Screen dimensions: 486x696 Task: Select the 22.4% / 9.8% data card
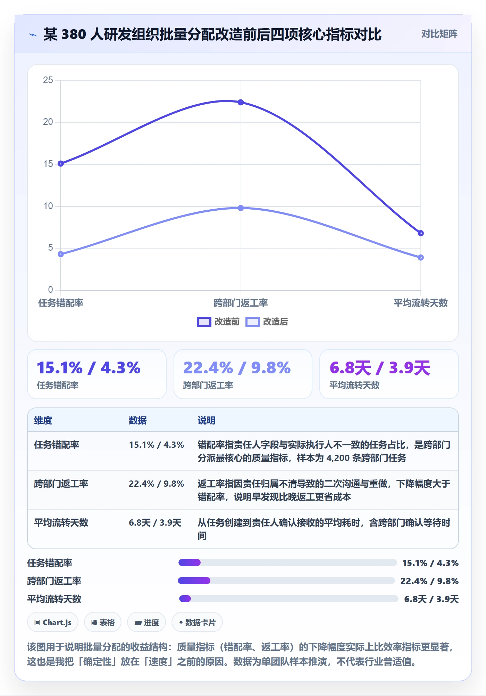[243, 374]
